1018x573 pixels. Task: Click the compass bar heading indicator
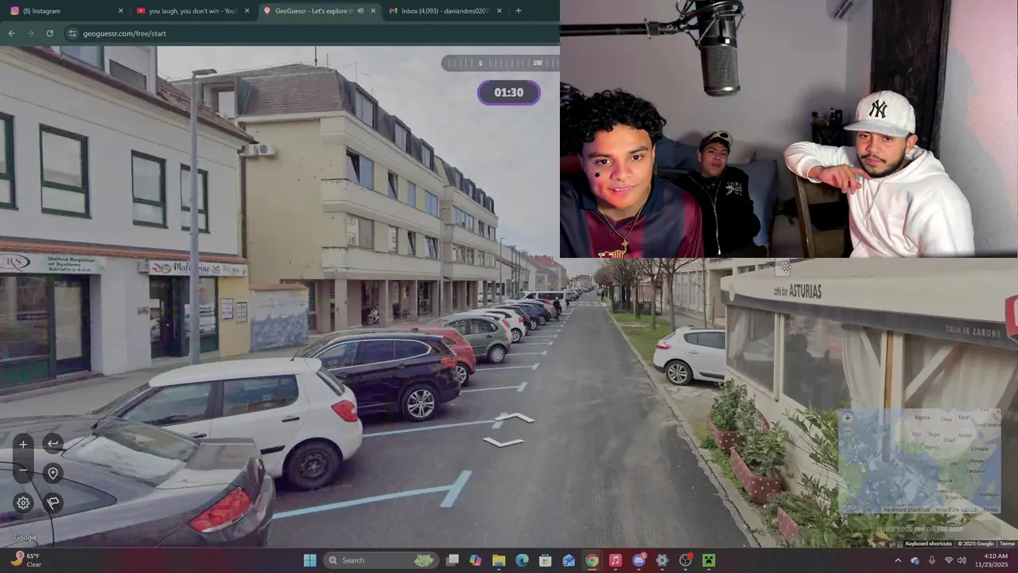click(500, 63)
